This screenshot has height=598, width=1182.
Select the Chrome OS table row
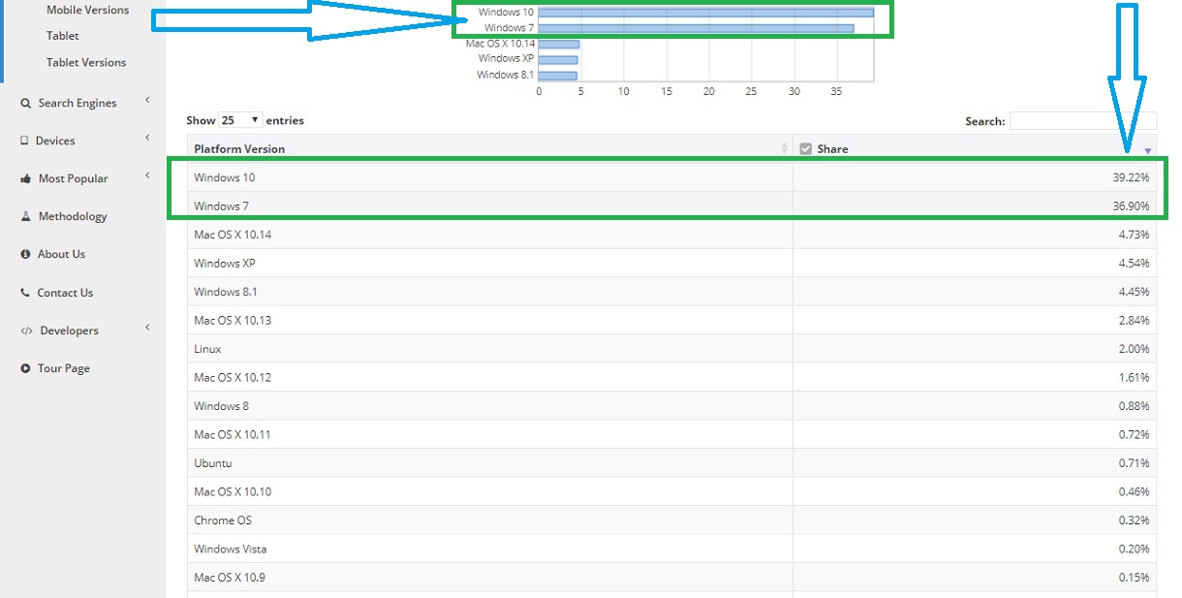pyautogui.click(x=671, y=520)
